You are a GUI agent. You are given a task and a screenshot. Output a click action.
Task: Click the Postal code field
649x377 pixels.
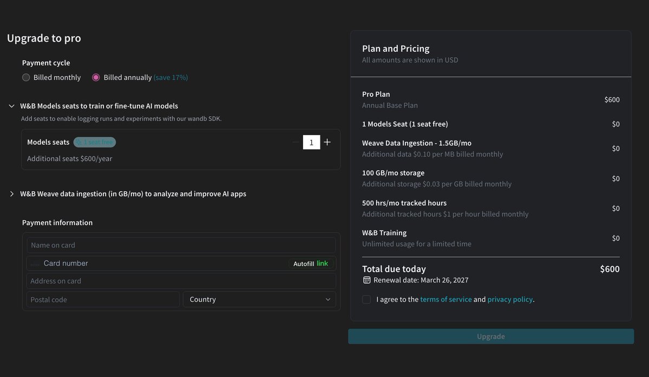coord(103,299)
